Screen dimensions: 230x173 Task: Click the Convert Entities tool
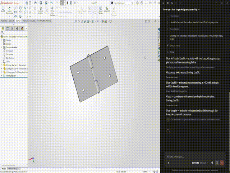point(41,10)
